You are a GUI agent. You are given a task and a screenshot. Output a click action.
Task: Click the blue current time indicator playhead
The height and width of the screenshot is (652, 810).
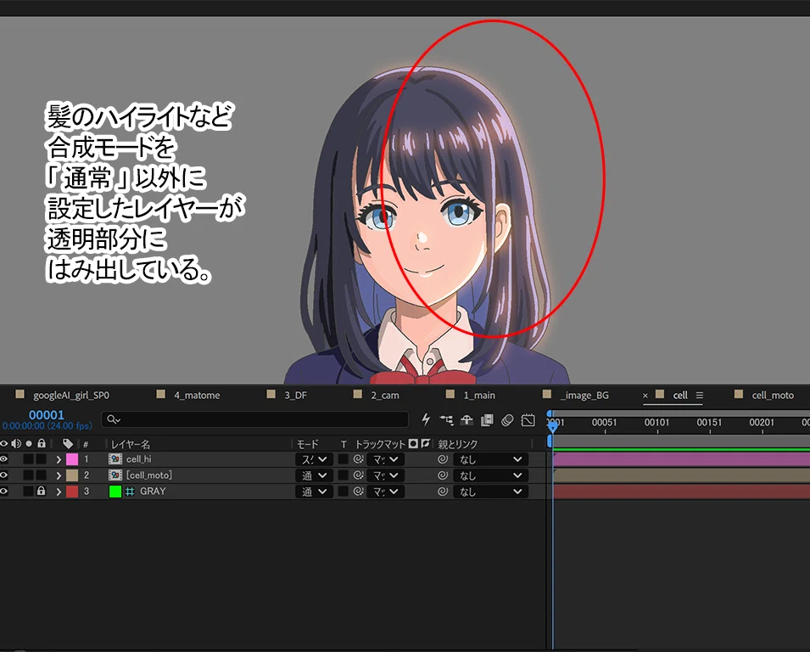click(553, 426)
